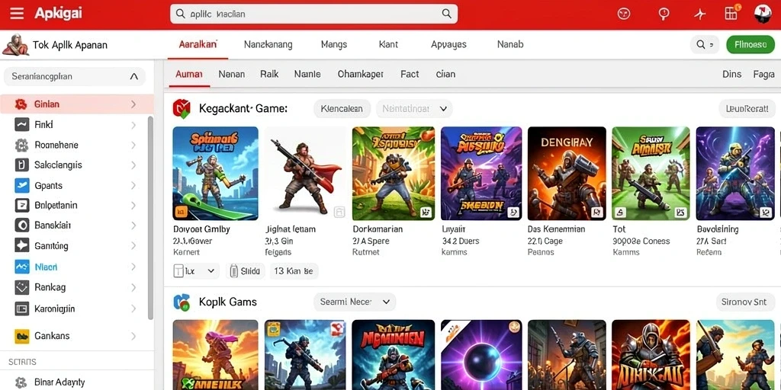Expand the Gpants row chevron
This screenshot has height=390, width=781.
tap(133, 185)
